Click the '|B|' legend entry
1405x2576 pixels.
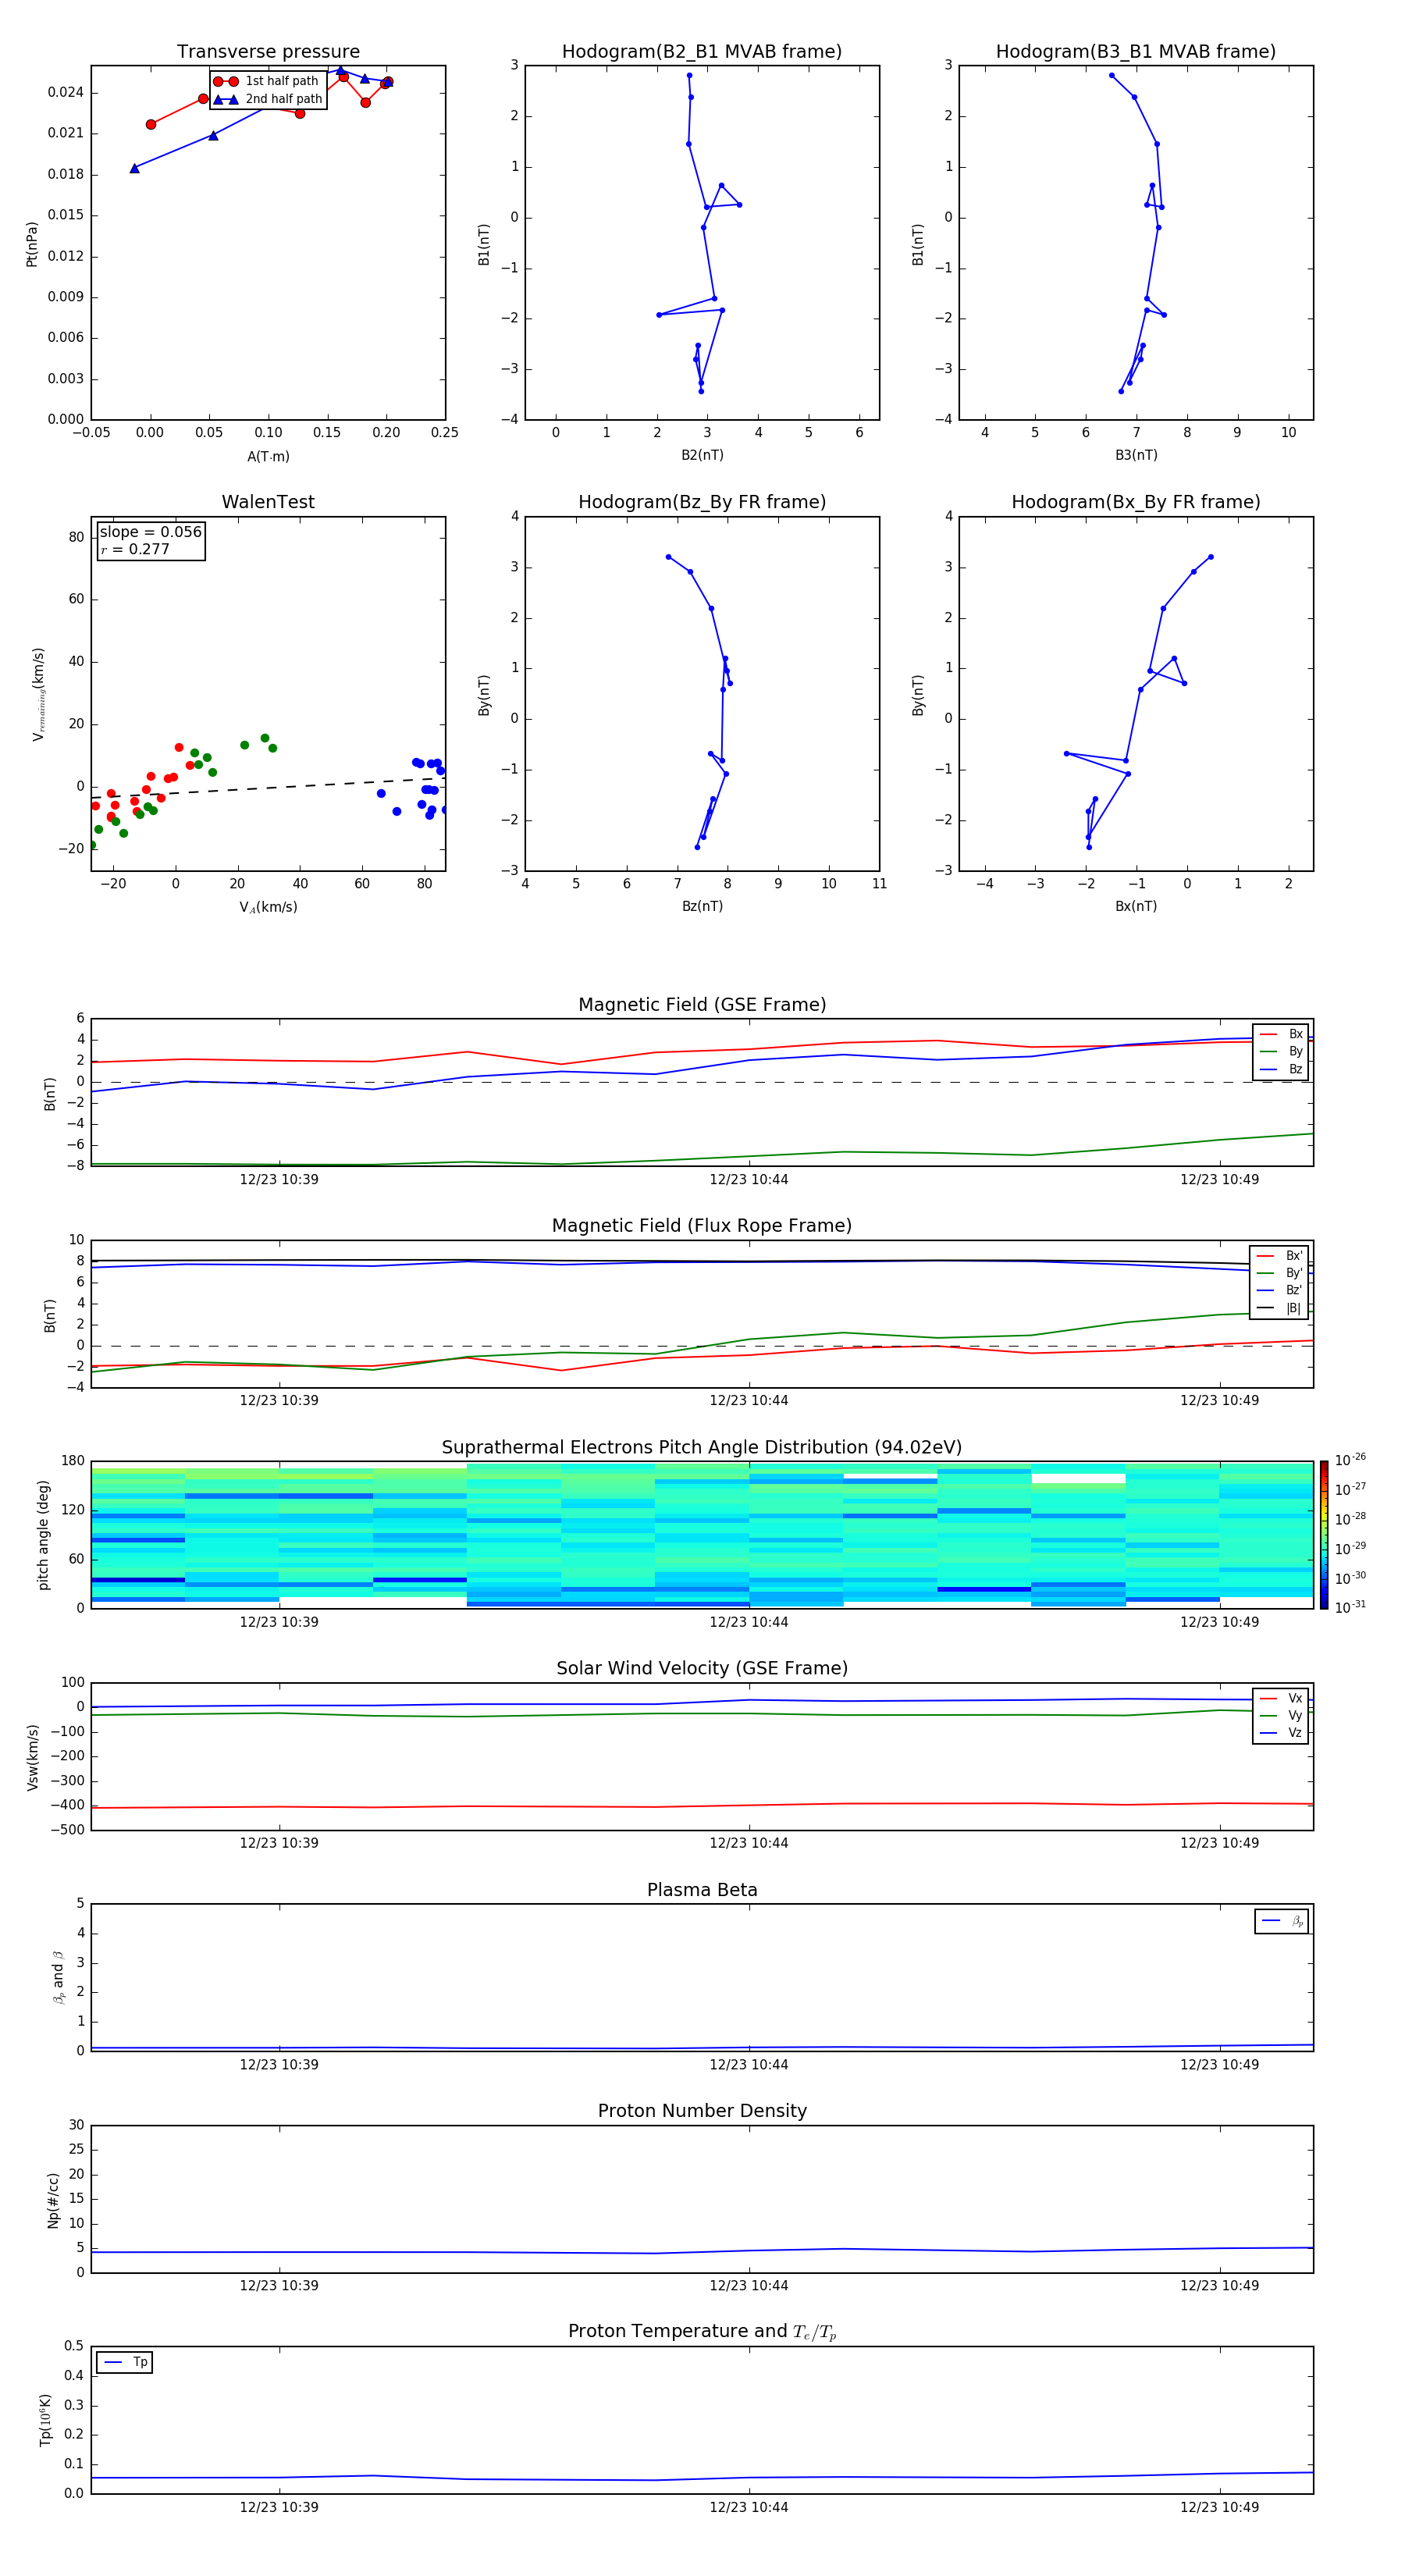[x=1280, y=1309]
